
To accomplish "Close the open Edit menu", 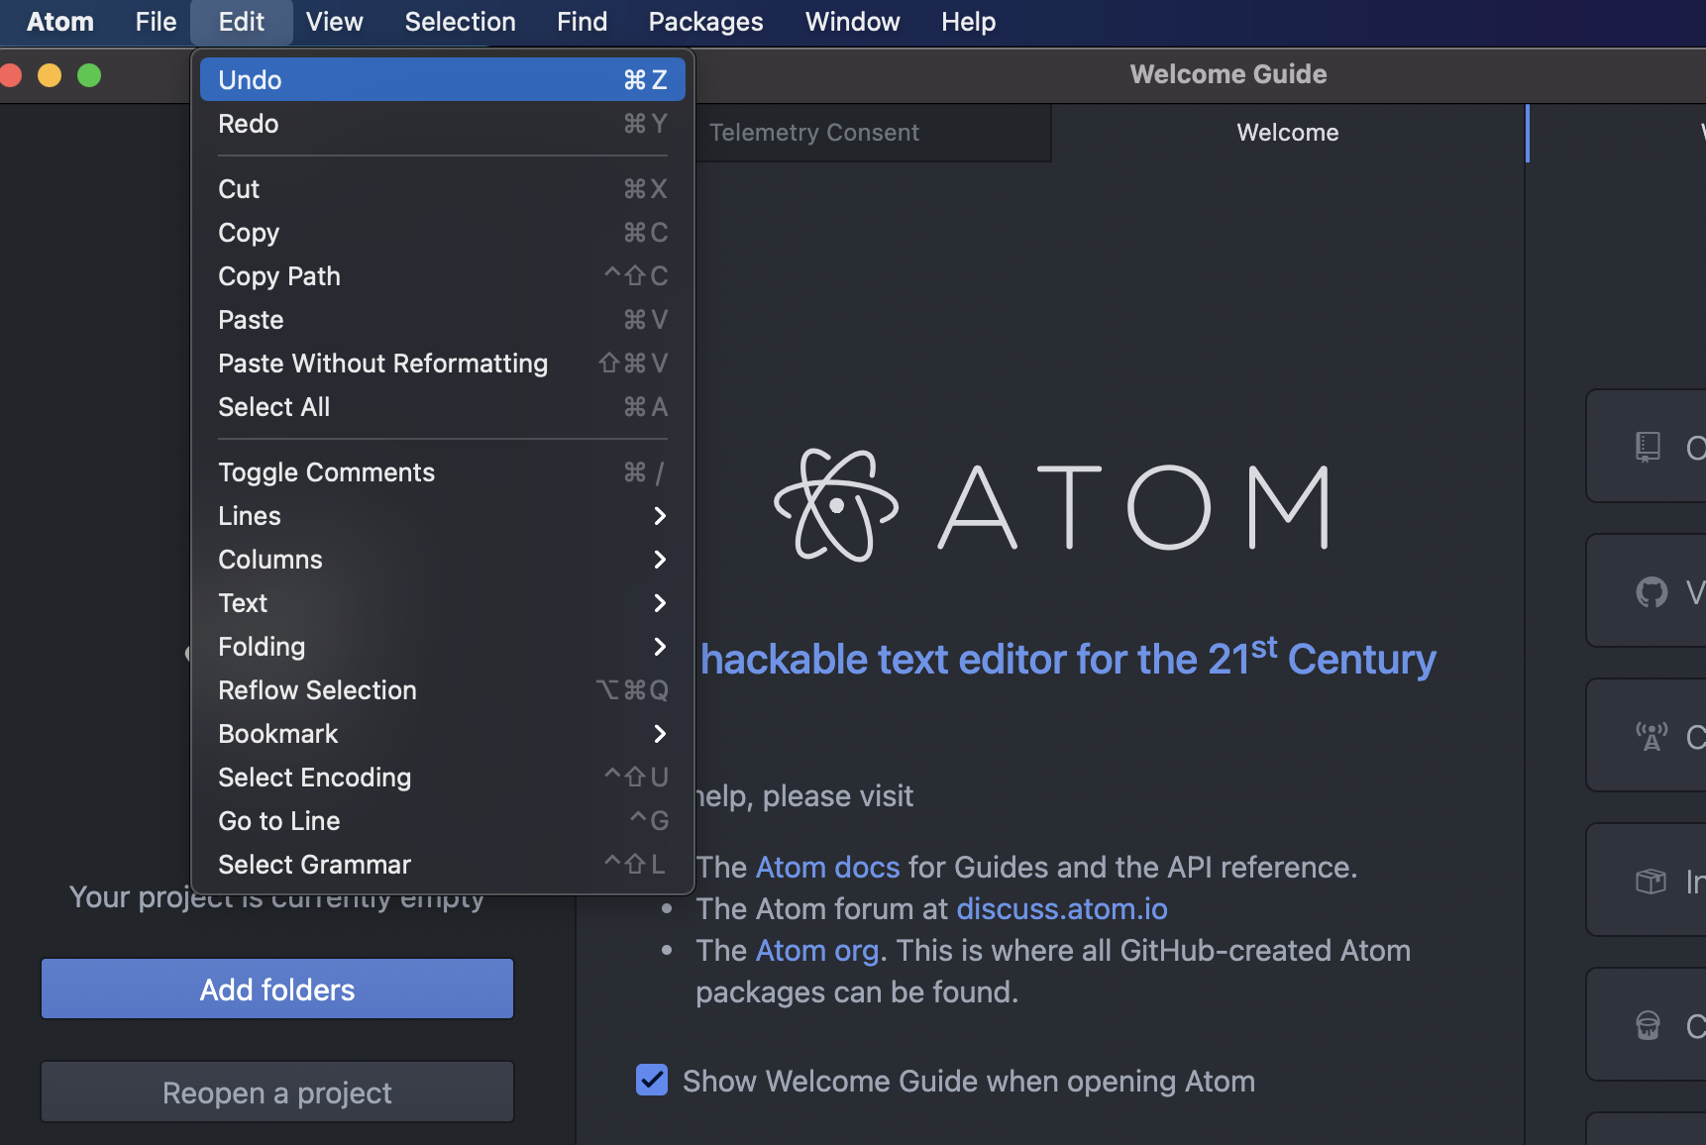I will tap(242, 22).
